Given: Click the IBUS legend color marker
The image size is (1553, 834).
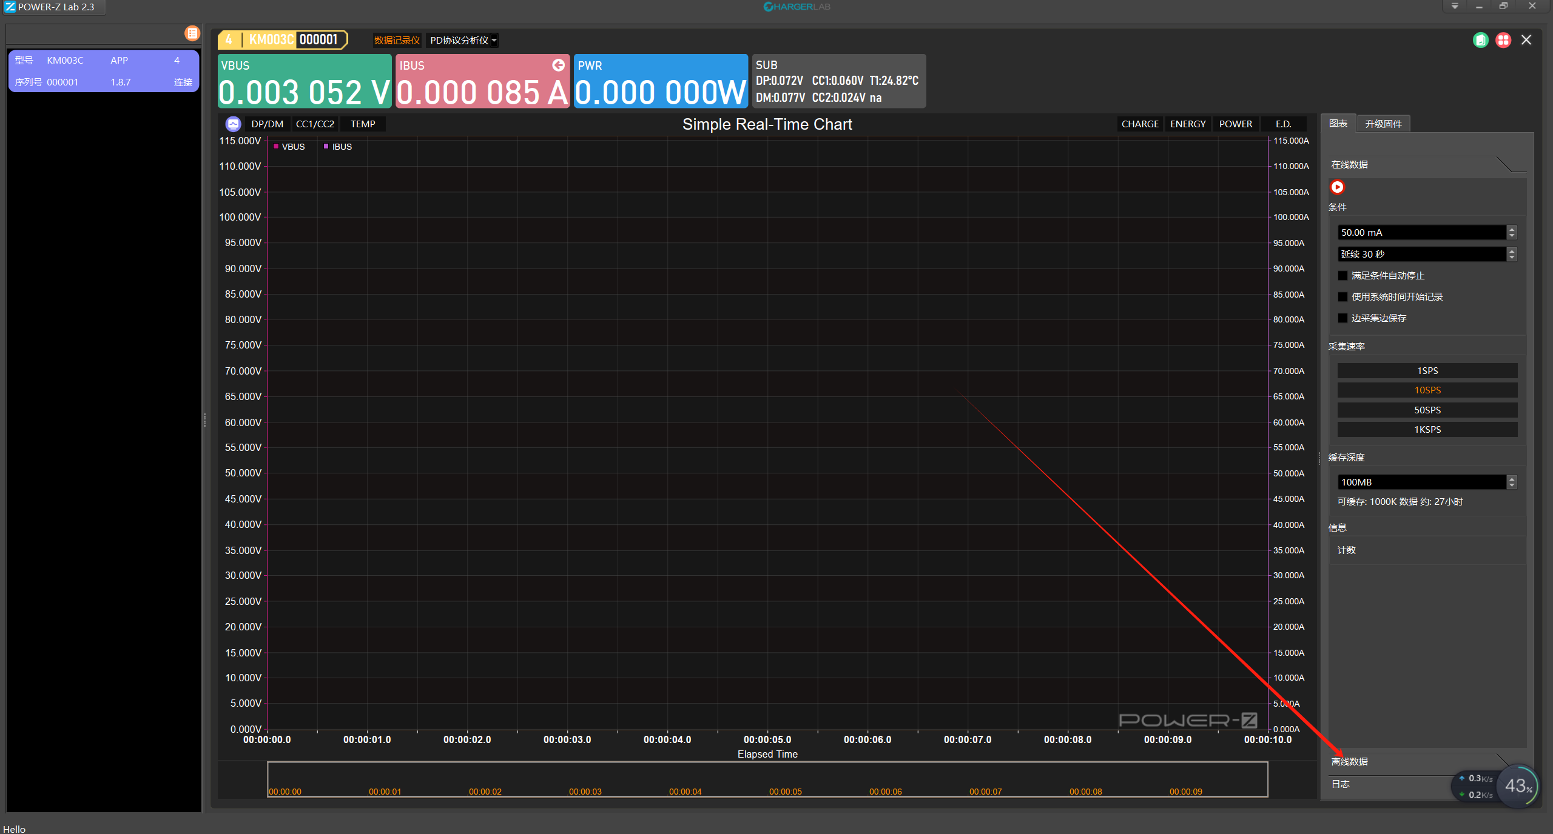Looking at the screenshot, I should (326, 147).
